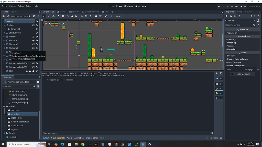Toggle error messages filter in Output
The image size is (262, 147).
pyautogui.click(x=219, y=89)
